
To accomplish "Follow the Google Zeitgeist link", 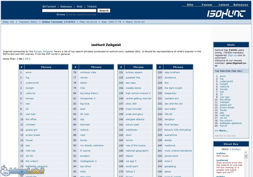I will click(x=43, y=51).
